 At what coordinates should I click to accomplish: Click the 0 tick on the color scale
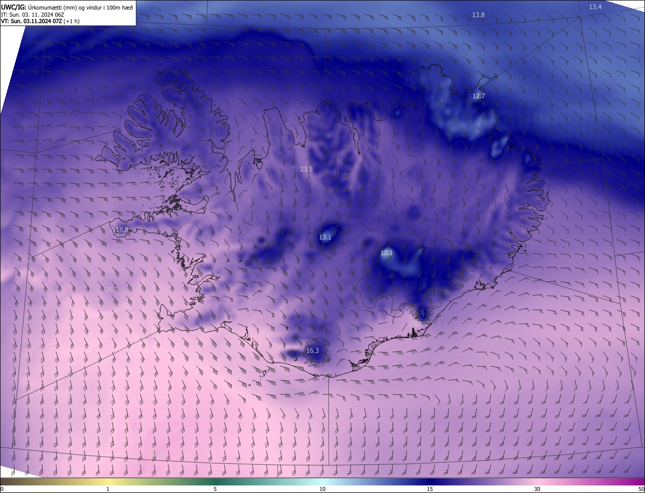tap(2, 489)
